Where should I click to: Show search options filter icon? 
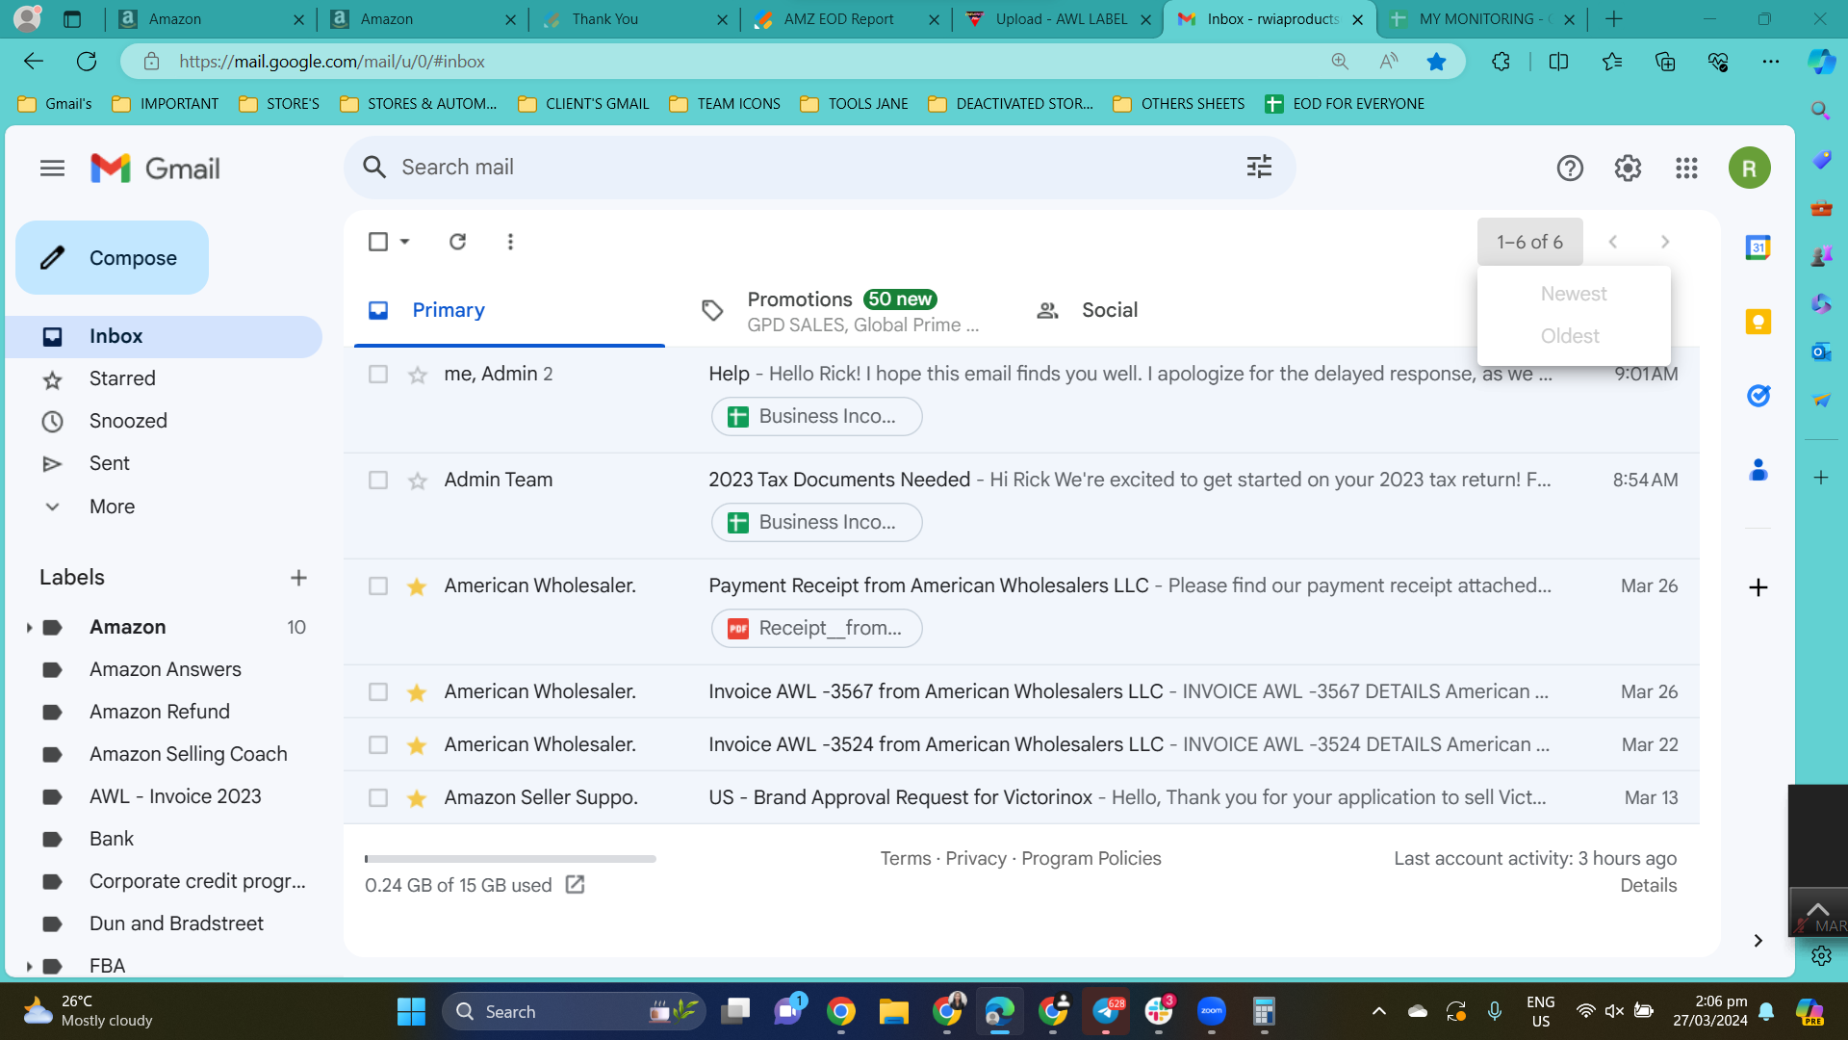pyautogui.click(x=1259, y=167)
